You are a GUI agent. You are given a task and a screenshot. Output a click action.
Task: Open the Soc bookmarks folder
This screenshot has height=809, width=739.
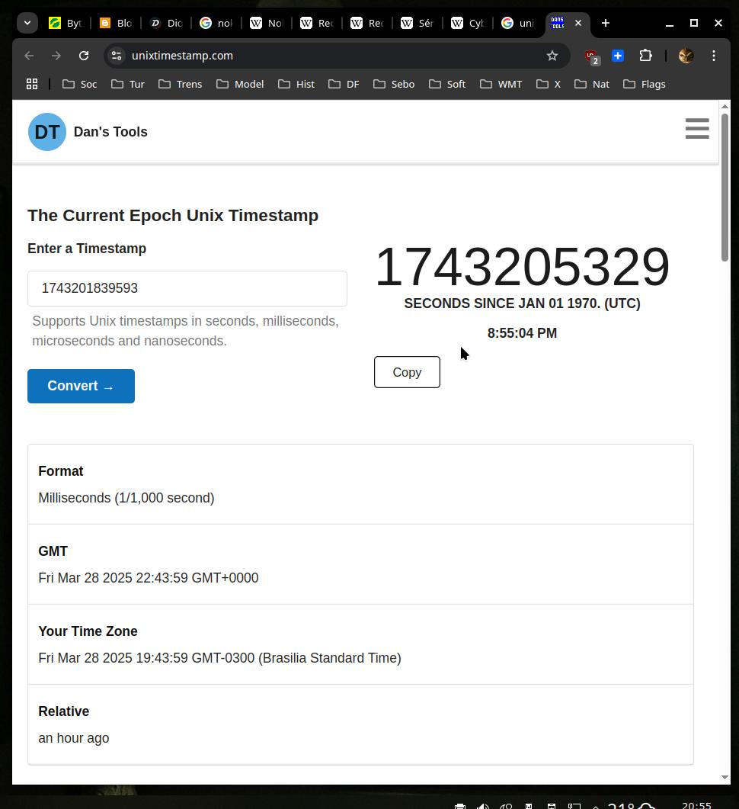click(x=80, y=84)
